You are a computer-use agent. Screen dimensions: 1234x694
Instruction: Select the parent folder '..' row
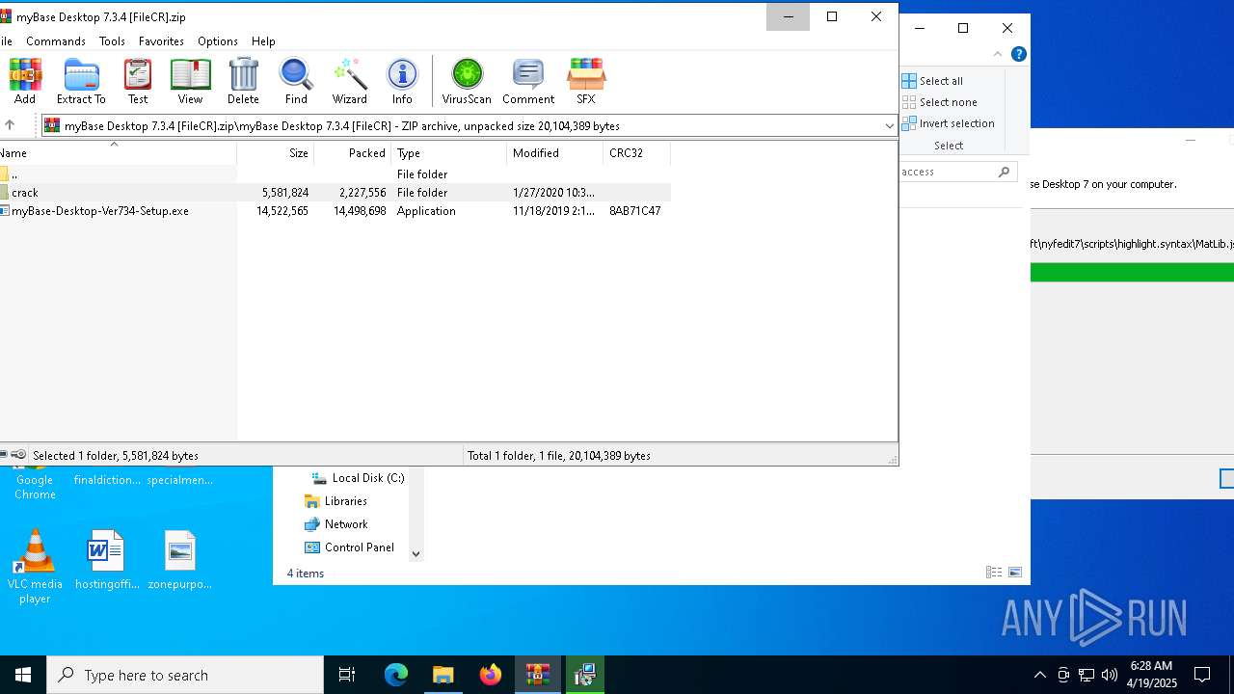335,174
